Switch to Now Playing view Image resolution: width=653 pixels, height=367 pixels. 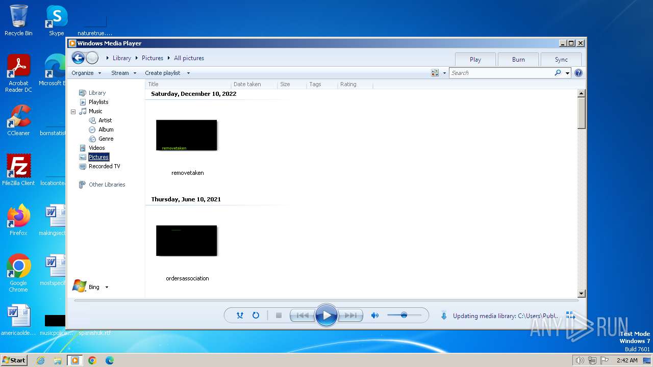pyautogui.click(x=570, y=316)
